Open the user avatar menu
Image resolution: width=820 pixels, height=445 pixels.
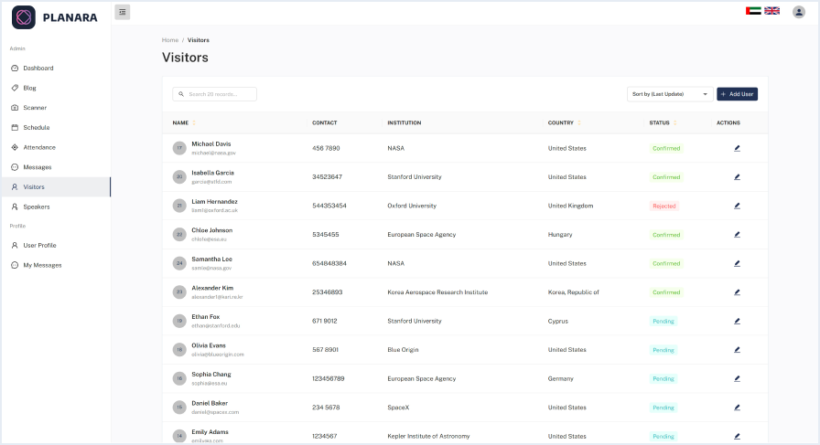tap(799, 12)
